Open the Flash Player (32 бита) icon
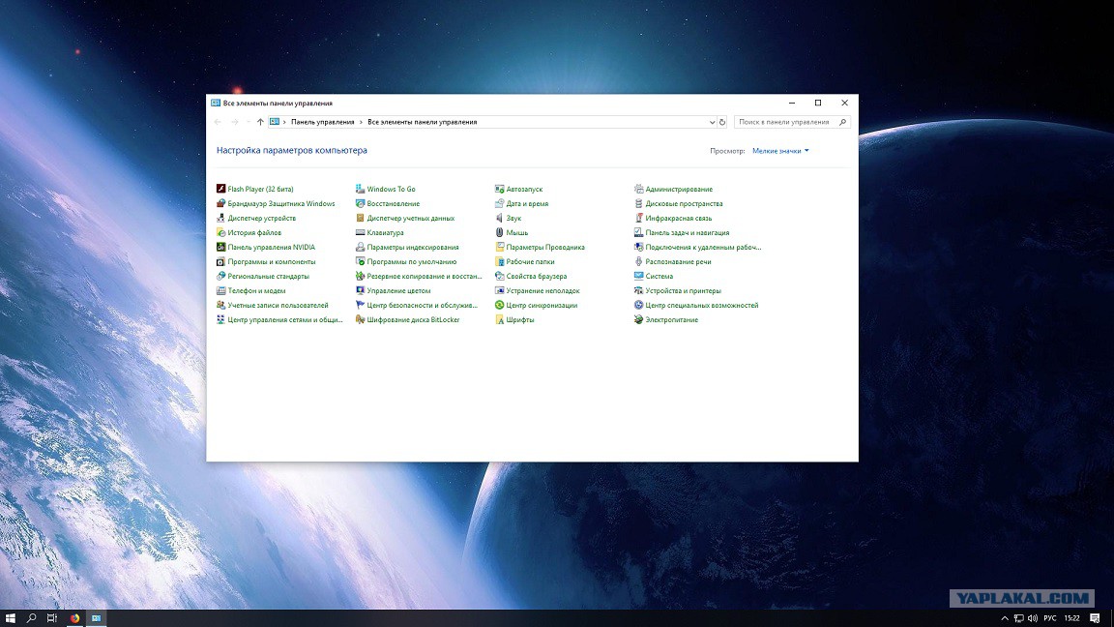This screenshot has height=627, width=1114. [220, 189]
